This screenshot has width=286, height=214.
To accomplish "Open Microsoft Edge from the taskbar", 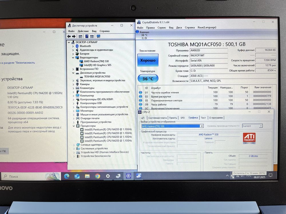I will 67,176.
